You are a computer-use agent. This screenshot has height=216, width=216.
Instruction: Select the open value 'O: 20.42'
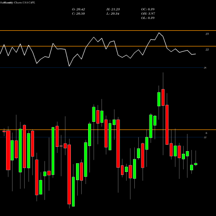78,10
